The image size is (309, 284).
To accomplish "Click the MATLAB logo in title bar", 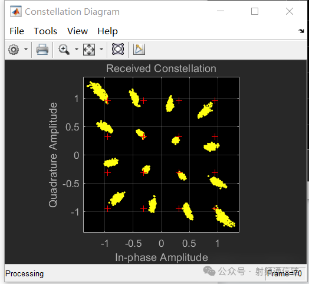I will 16,12.
